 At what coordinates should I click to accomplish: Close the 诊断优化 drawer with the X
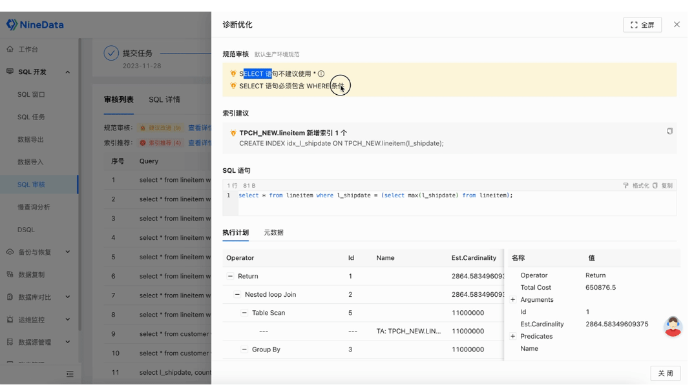pyautogui.click(x=677, y=25)
